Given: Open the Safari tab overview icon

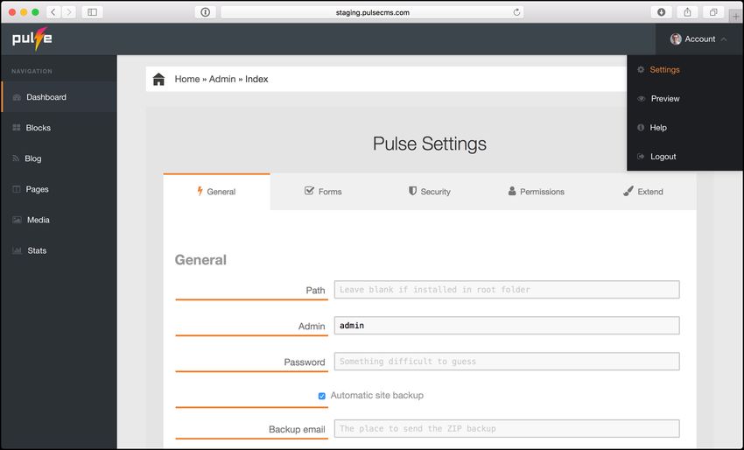Looking at the screenshot, I should 713,12.
